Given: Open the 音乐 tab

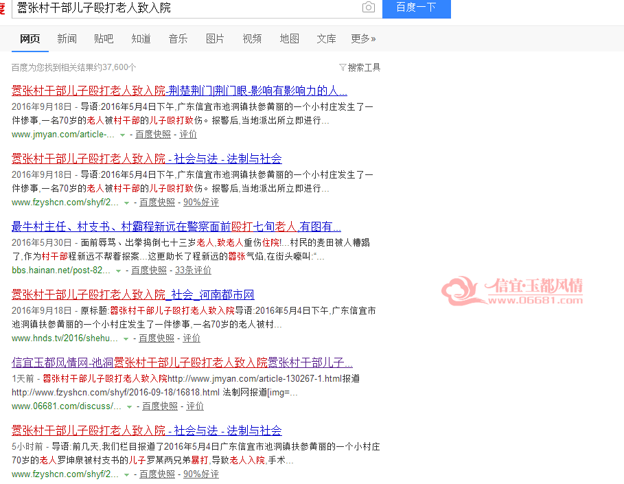Looking at the screenshot, I should pyautogui.click(x=178, y=38).
